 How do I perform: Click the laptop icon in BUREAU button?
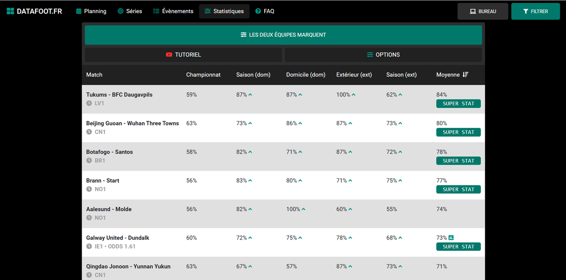tap(473, 11)
